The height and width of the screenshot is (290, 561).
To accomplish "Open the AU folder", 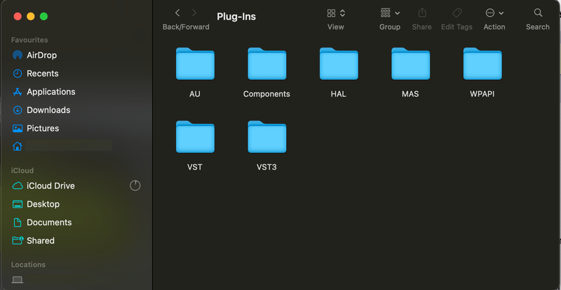I will [195, 64].
